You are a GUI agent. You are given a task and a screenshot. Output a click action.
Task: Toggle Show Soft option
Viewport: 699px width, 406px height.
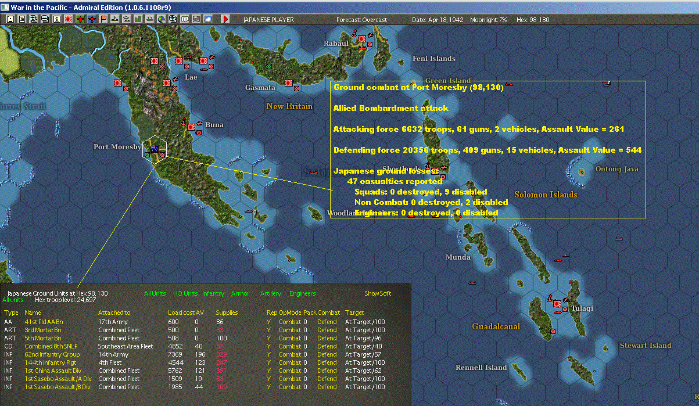pos(378,294)
